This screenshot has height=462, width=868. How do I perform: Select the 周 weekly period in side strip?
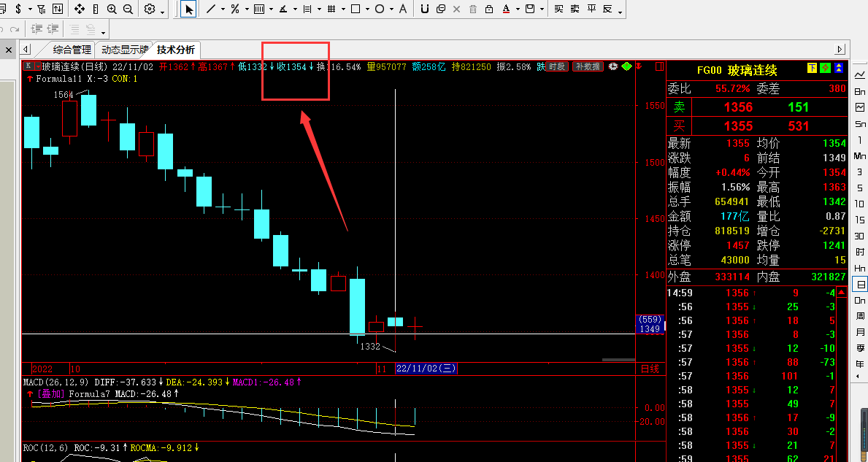pyautogui.click(x=860, y=316)
